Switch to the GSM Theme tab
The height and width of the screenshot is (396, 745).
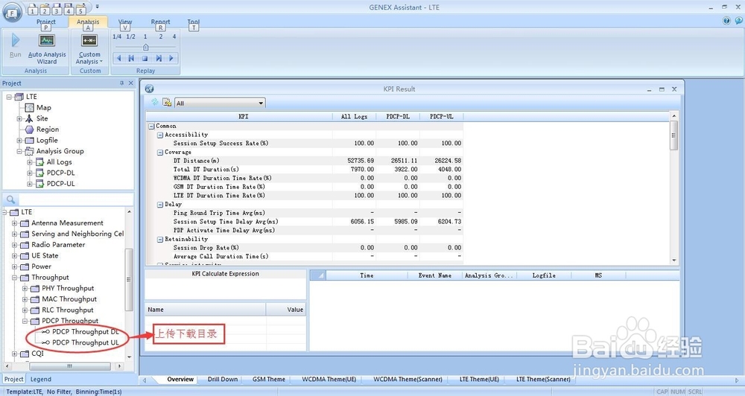pos(268,380)
